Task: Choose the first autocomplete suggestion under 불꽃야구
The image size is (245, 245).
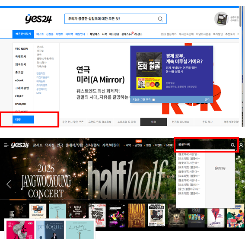Action: pos(189,154)
